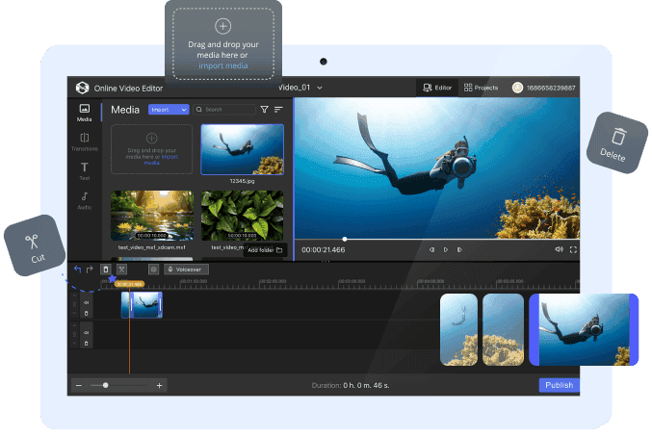
Task: Expand the project name dropdown chevron
Action: tap(320, 88)
